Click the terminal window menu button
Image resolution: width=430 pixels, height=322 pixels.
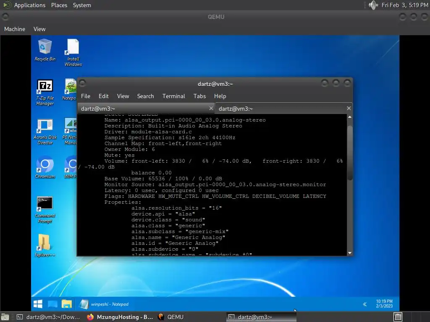83,83
